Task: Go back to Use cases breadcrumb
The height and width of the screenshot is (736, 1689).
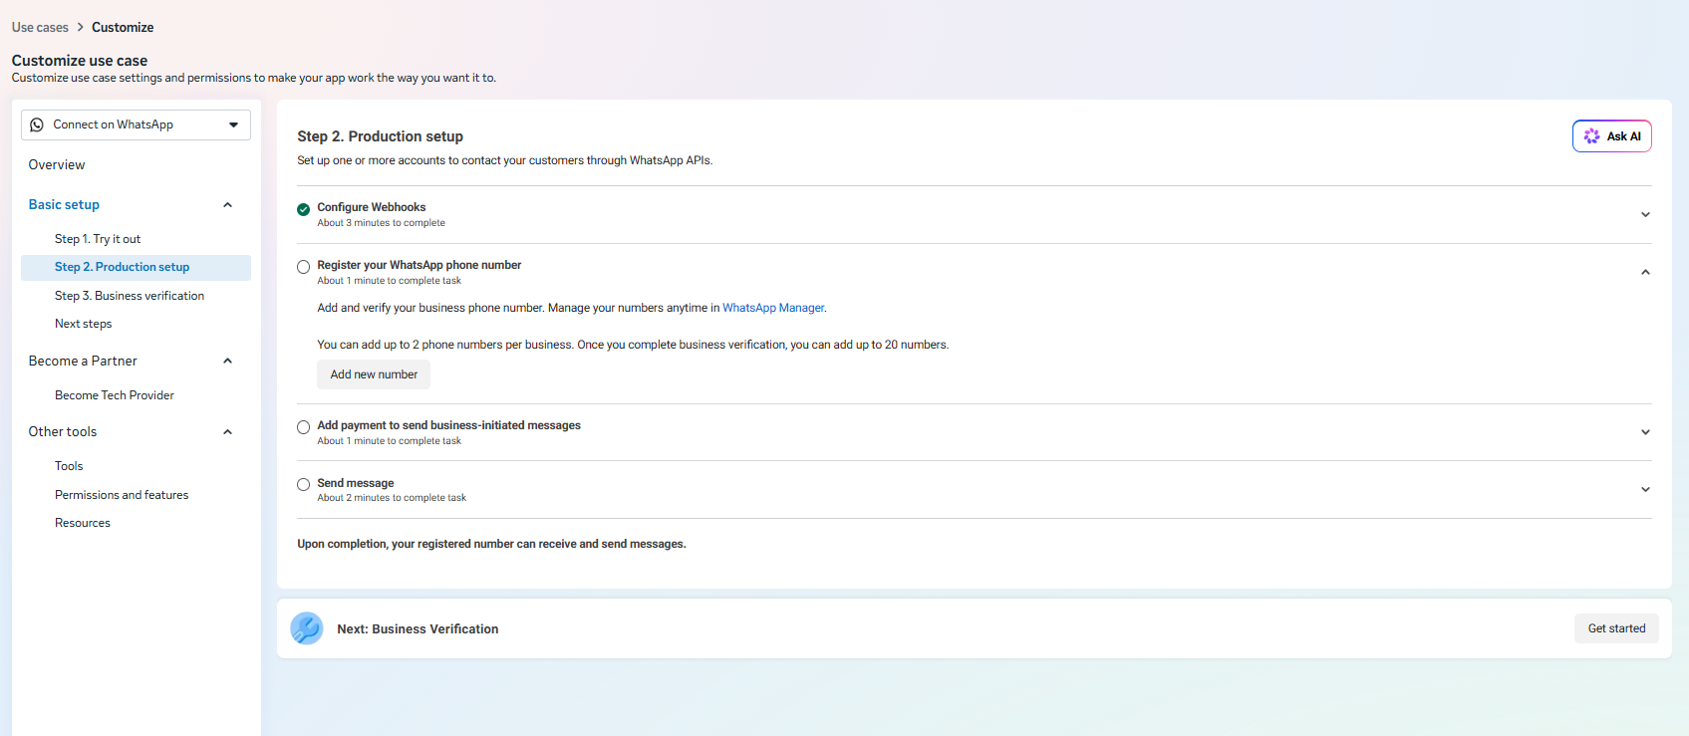Action: click(x=40, y=27)
